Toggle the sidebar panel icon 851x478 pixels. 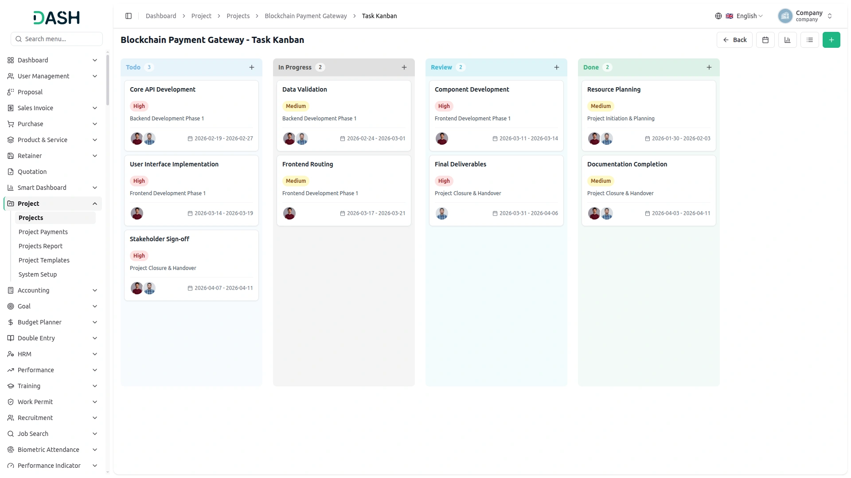coord(129,16)
